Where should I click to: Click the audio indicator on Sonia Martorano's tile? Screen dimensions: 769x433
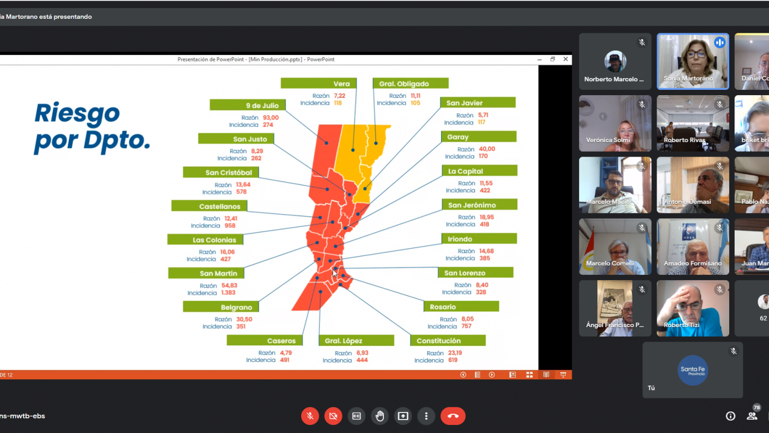[x=720, y=42]
